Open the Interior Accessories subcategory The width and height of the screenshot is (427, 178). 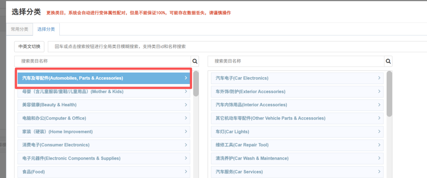click(297, 105)
